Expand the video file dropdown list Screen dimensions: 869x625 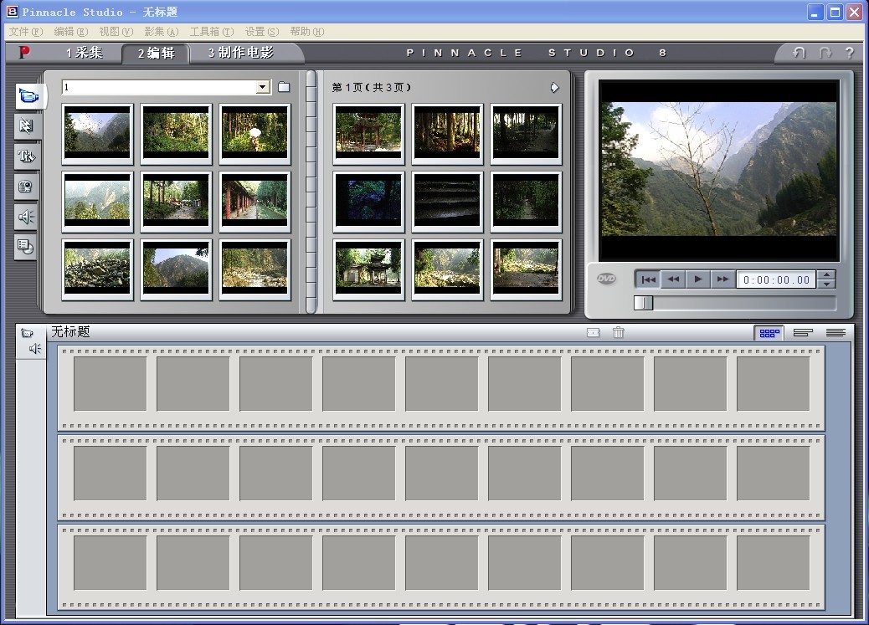[x=263, y=87]
